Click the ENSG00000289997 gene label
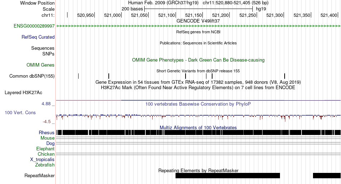The height and width of the screenshot is (184, 341). (34, 26)
